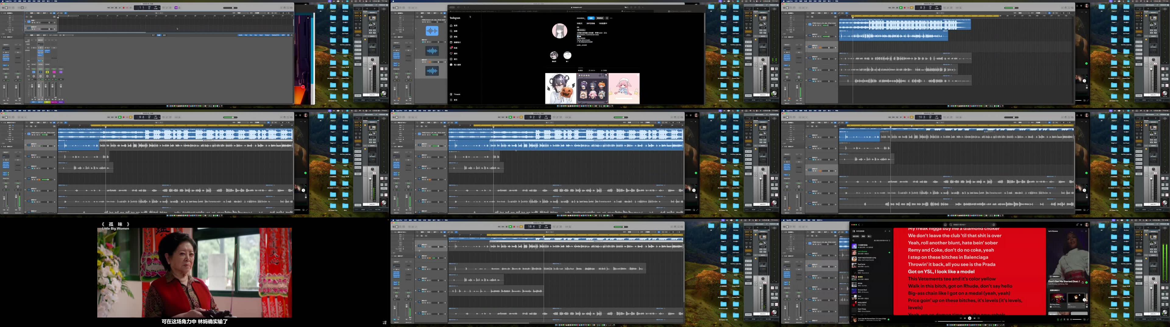
Task: Go to previous track in Spotify
Action: coord(965,318)
